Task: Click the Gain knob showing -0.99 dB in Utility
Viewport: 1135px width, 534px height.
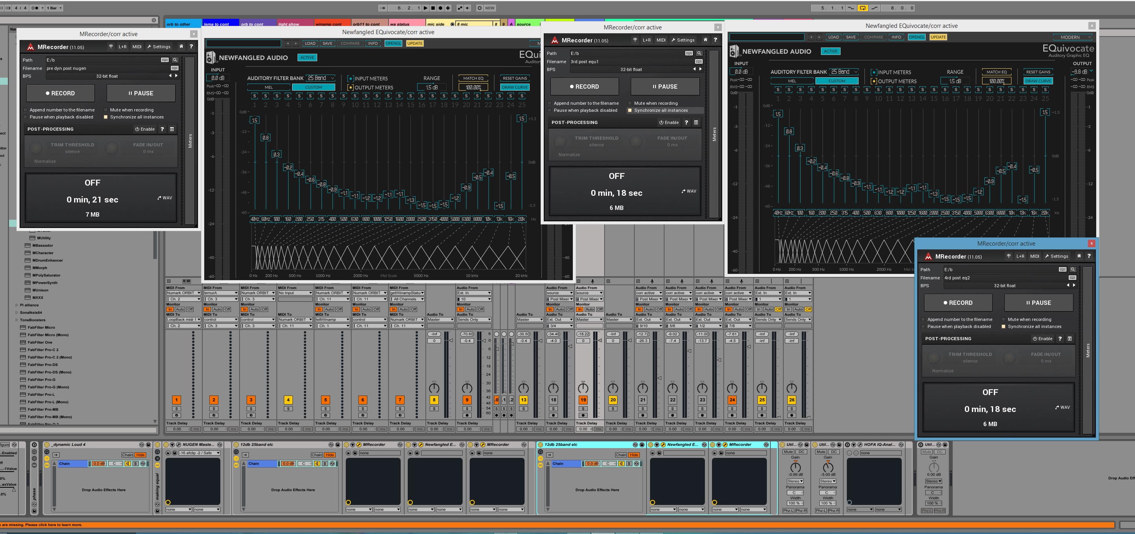Action: tap(795, 467)
